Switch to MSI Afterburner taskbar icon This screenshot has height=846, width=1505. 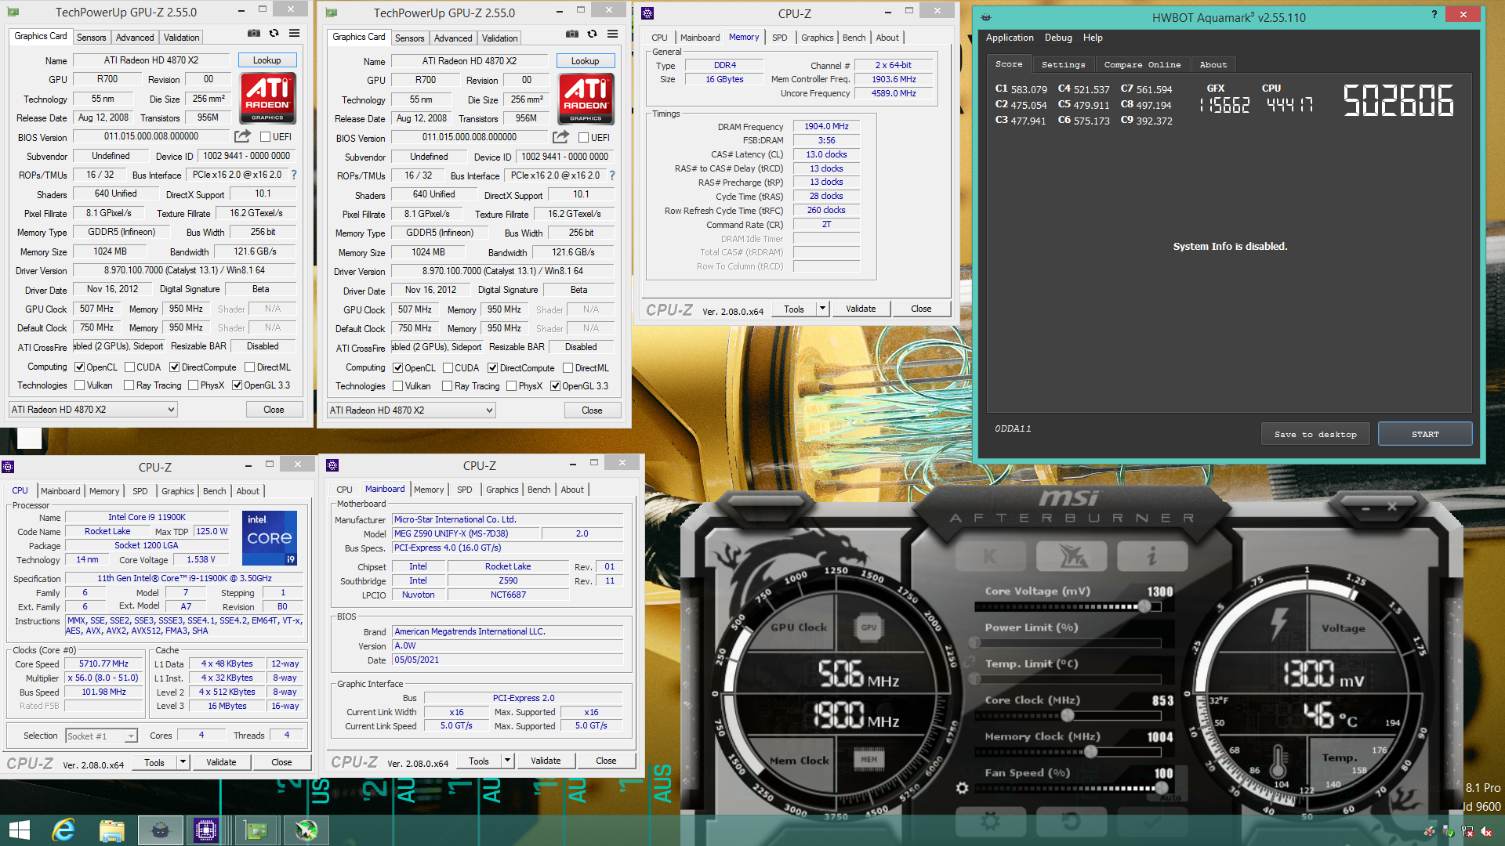coord(306,830)
